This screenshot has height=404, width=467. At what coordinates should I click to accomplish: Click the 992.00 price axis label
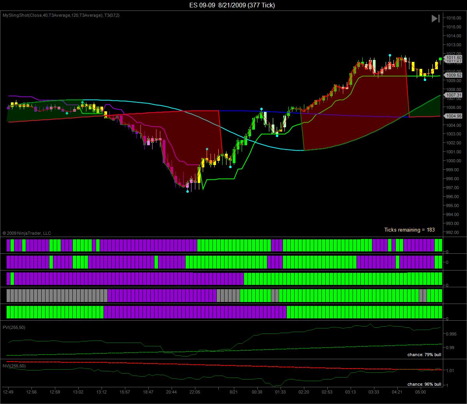tap(453, 232)
